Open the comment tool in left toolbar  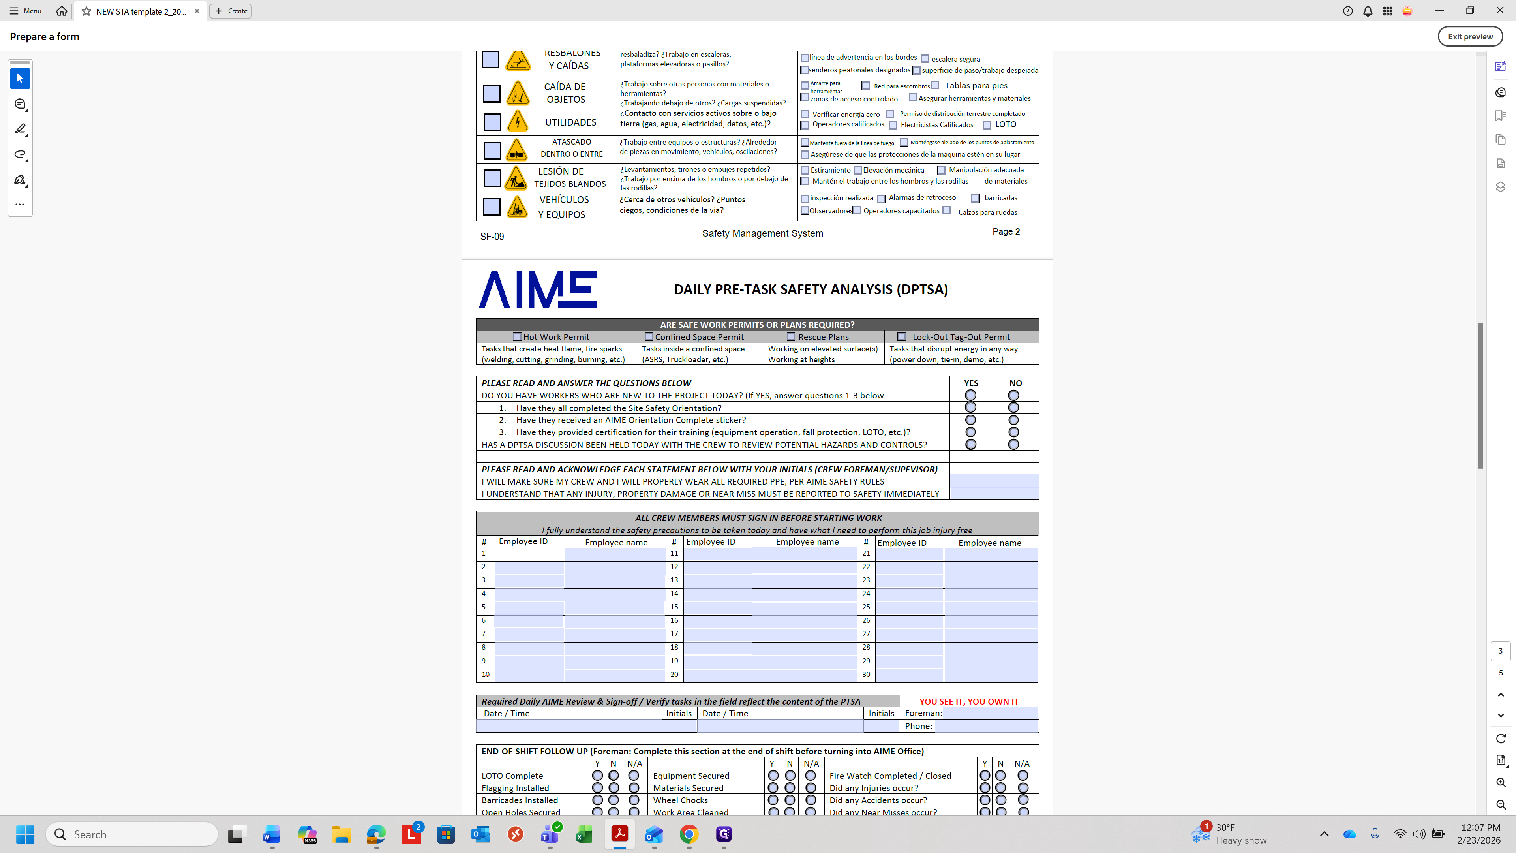(x=19, y=104)
